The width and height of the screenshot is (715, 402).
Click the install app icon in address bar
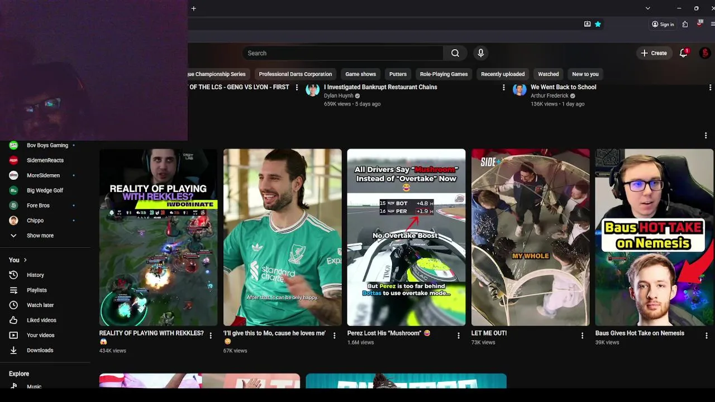pos(587,24)
